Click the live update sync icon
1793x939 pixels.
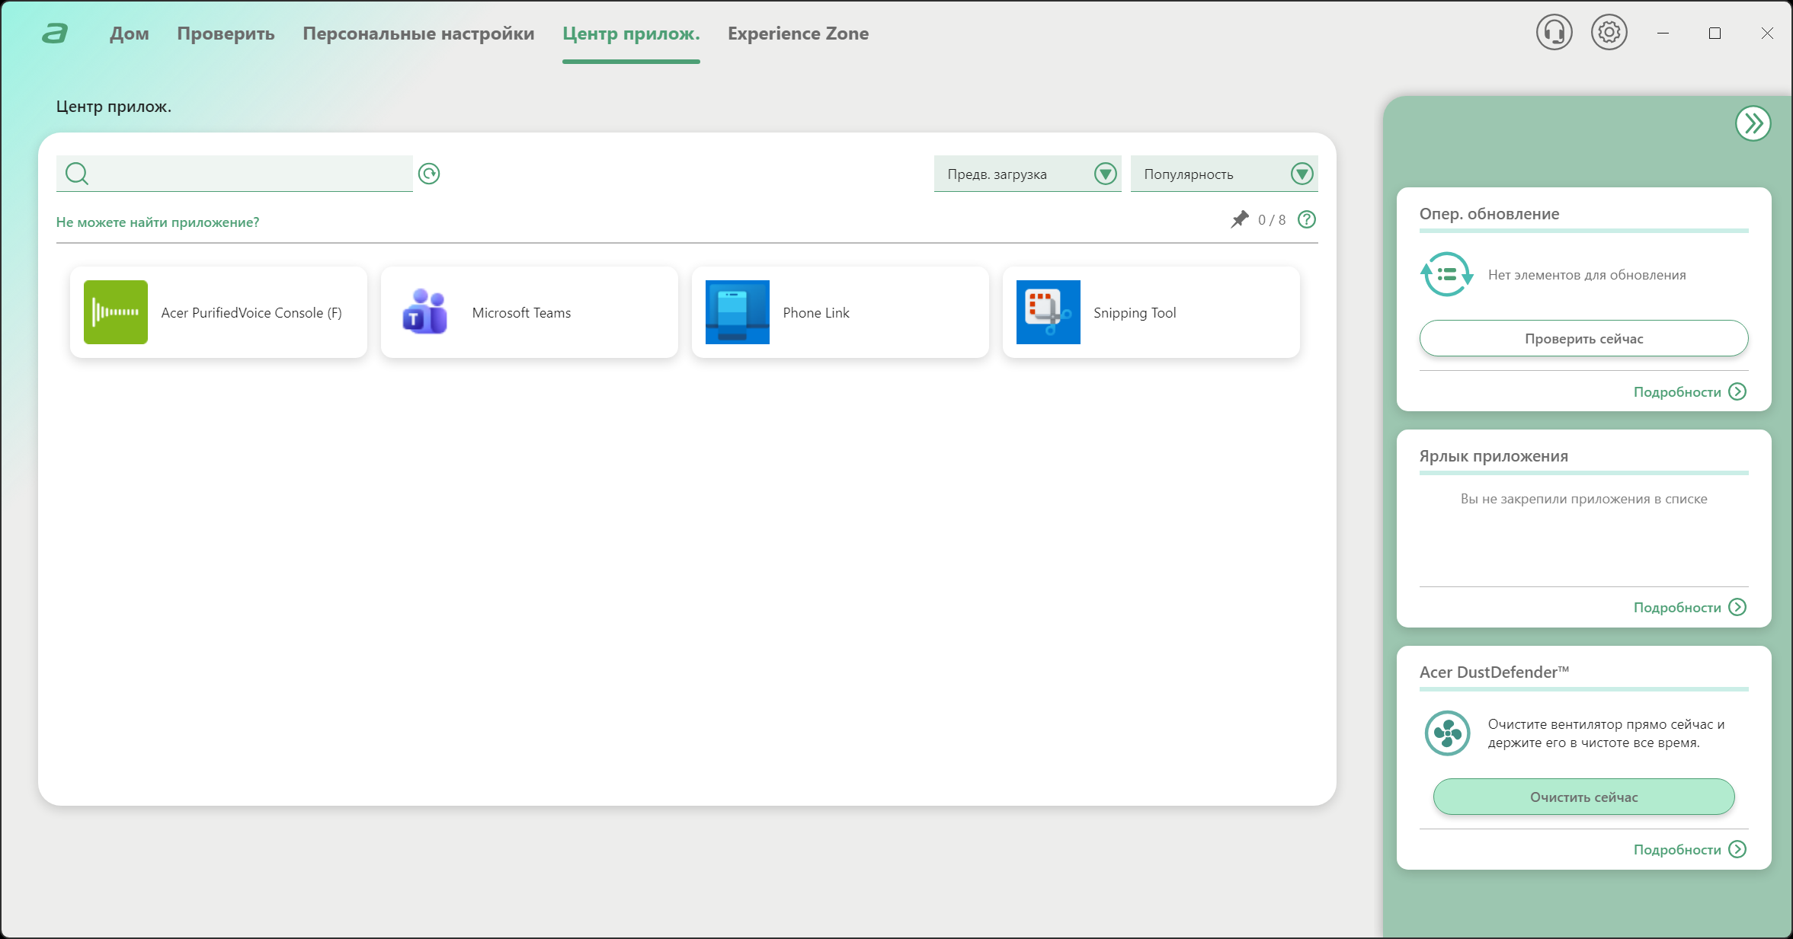1446,274
